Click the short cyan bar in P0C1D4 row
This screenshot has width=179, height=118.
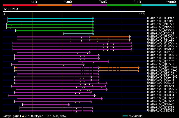coord(78,34)
